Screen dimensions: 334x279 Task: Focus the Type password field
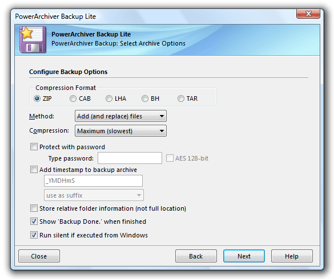point(130,158)
